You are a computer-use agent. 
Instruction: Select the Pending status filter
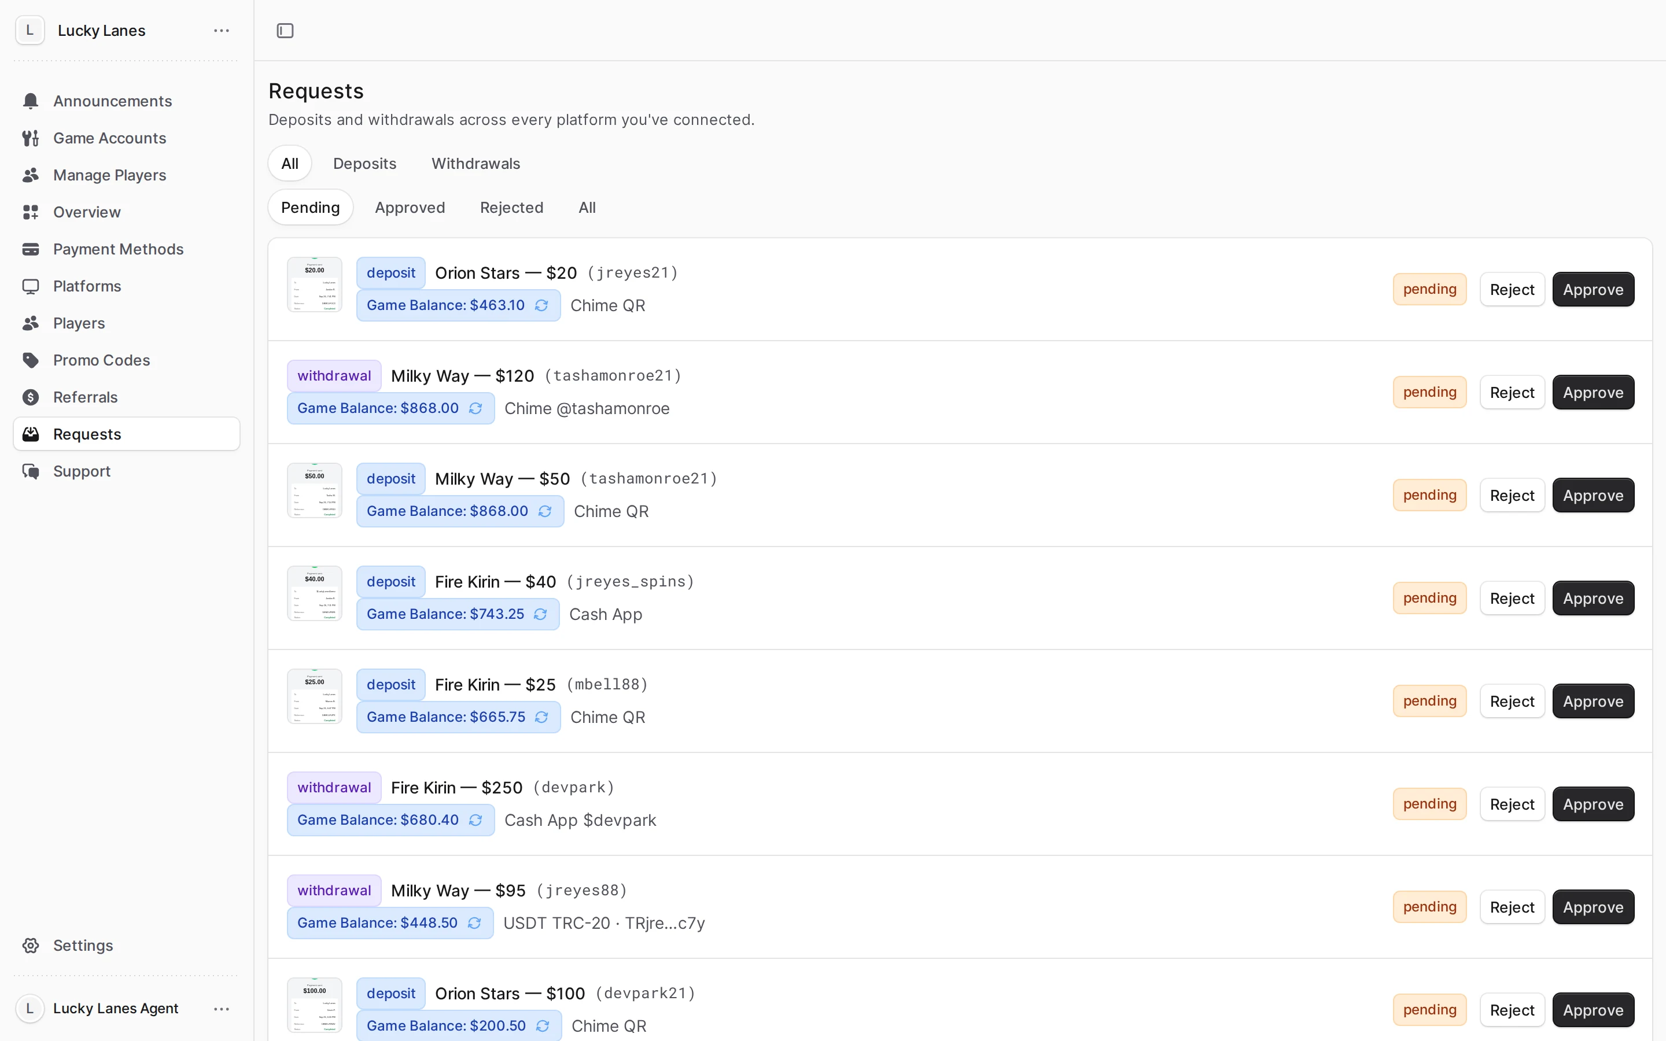pyautogui.click(x=311, y=207)
